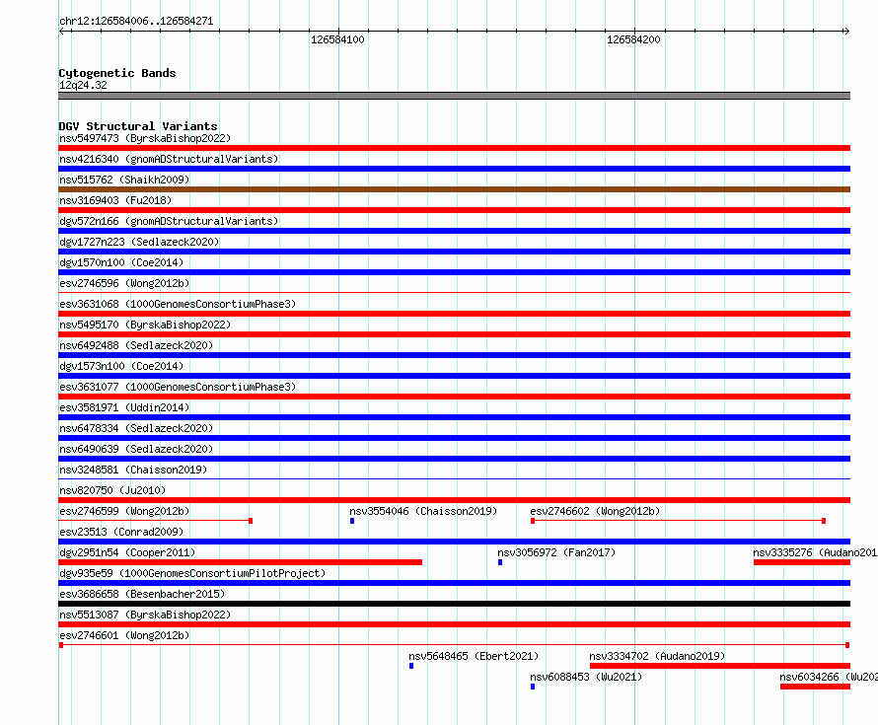Click dgv572n166 (gnomADStructuralVariants) label

[x=169, y=221]
